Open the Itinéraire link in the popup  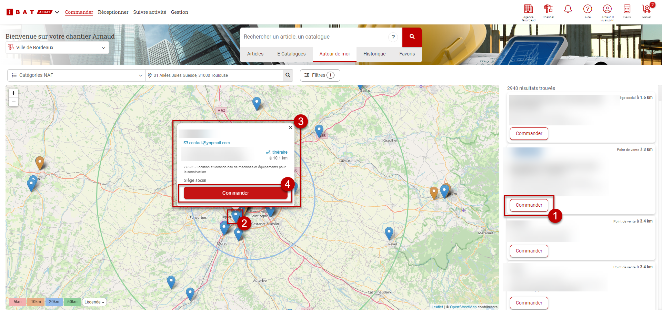[277, 152]
